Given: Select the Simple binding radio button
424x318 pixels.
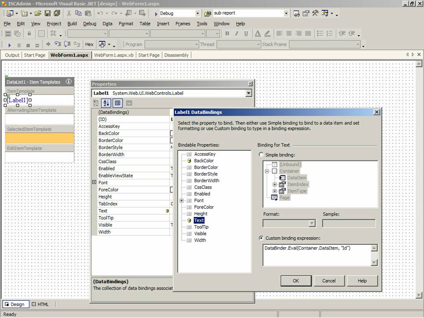Looking at the screenshot, I should [261, 154].
